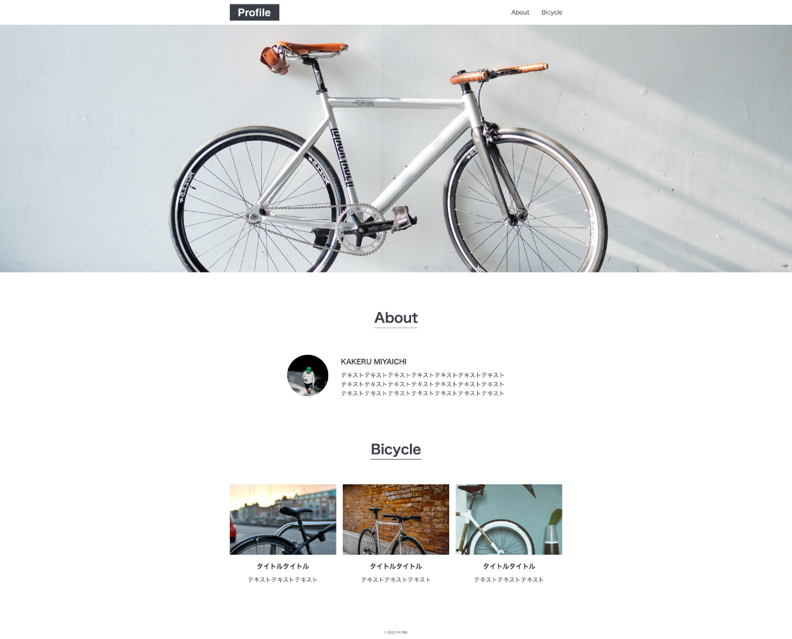
Task: Click title under first bicycle card
Action: (283, 566)
